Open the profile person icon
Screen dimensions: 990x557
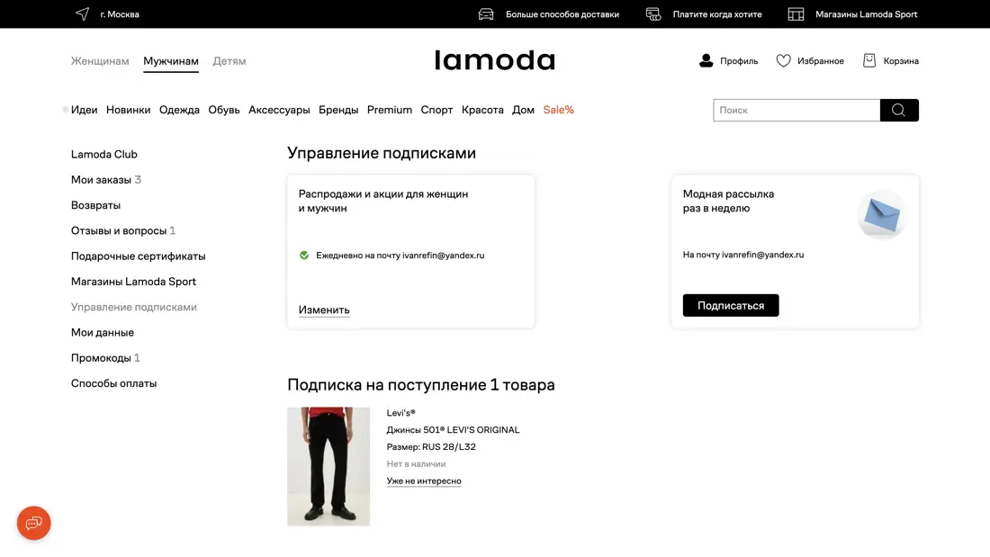(x=706, y=61)
